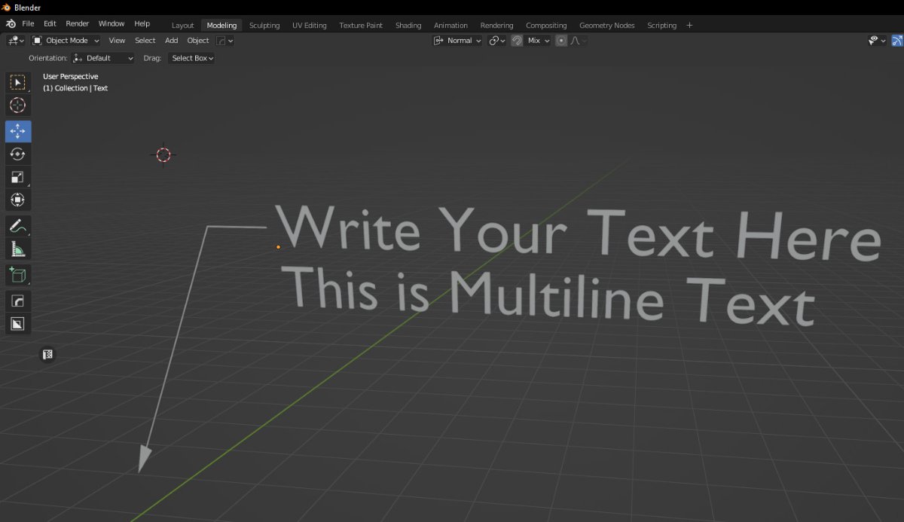Toggle the snap magnet button

point(517,41)
